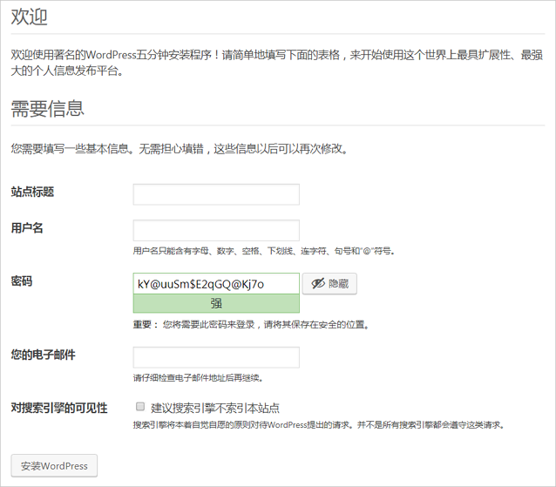Image resolution: width=556 pixels, height=487 pixels.
Task: Click the 对搜索引擎的可见性 label
Action: coord(59,408)
